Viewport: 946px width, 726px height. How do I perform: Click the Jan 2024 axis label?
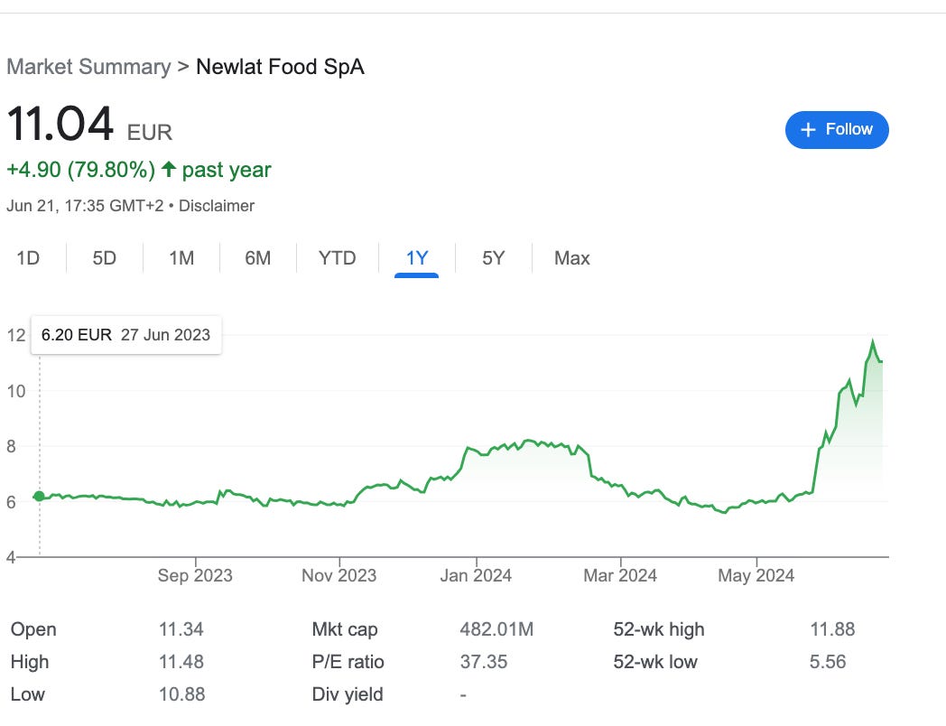(476, 576)
